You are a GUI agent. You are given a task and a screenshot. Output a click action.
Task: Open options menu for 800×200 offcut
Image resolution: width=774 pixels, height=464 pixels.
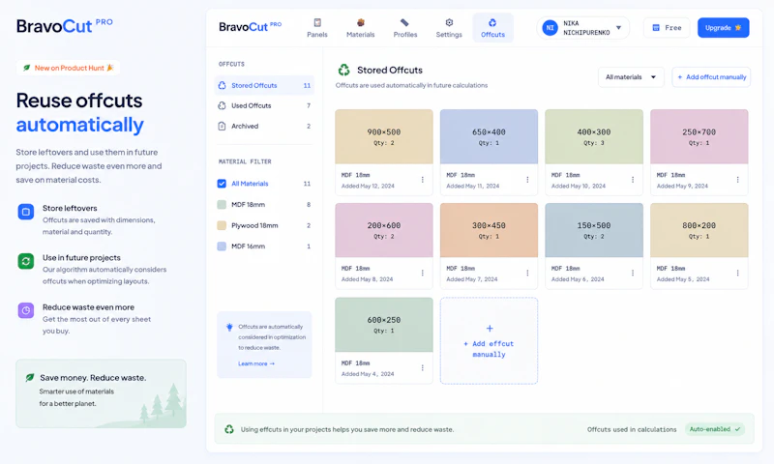(738, 274)
